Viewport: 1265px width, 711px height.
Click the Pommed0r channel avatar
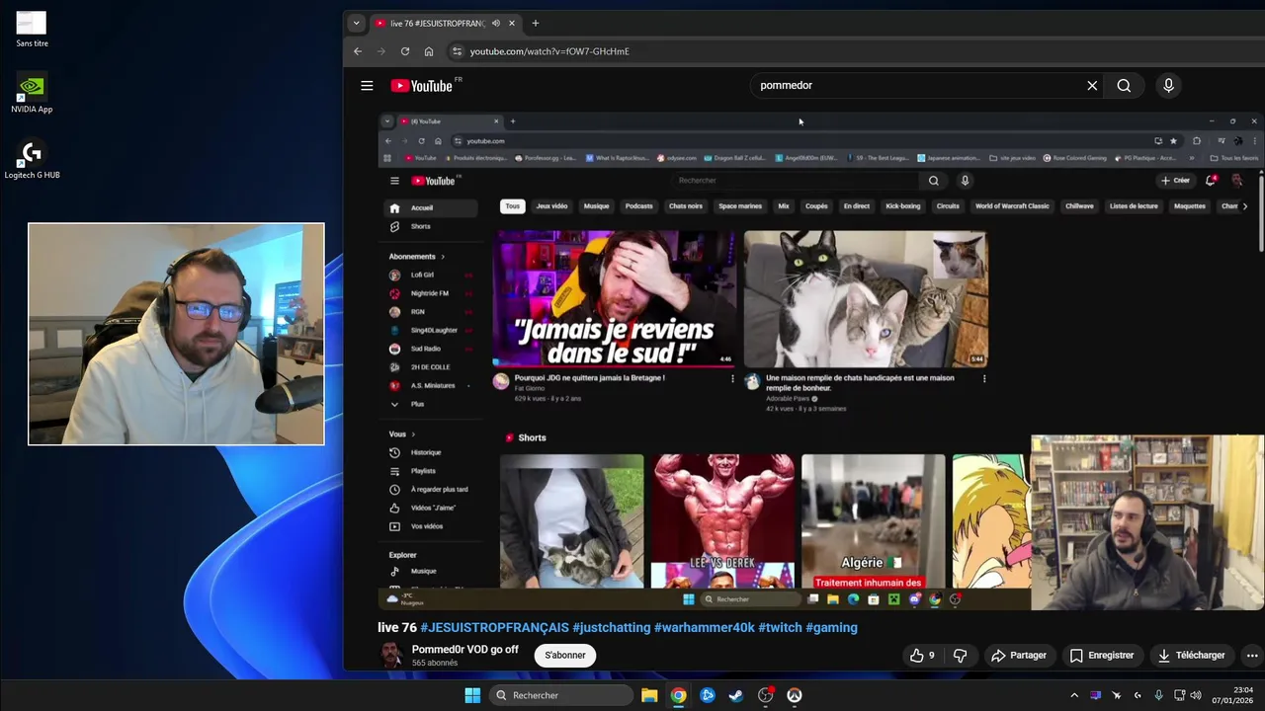(x=392, y=655)
